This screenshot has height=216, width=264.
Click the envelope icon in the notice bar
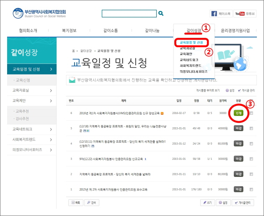(72, 80)
